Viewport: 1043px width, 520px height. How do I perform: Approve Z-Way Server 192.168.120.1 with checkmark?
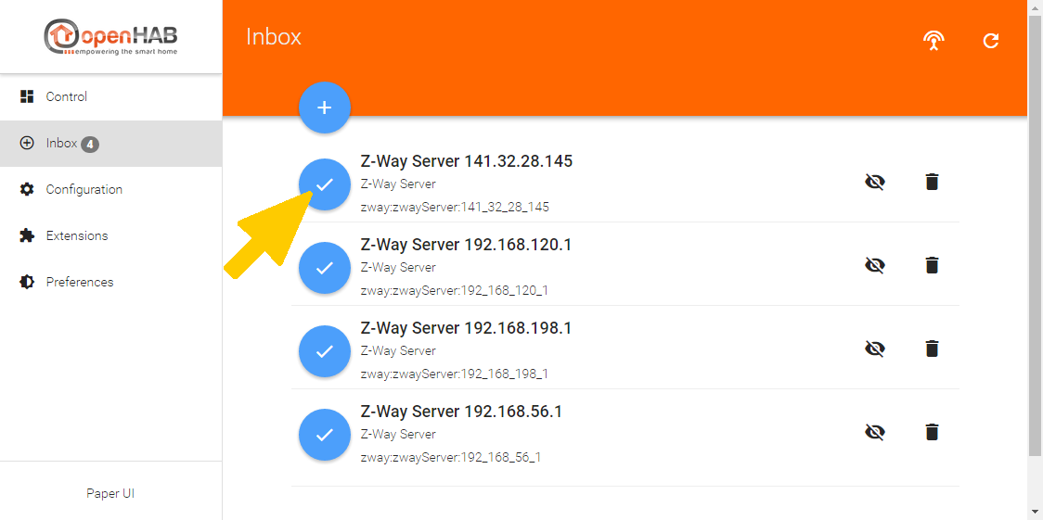324,268
